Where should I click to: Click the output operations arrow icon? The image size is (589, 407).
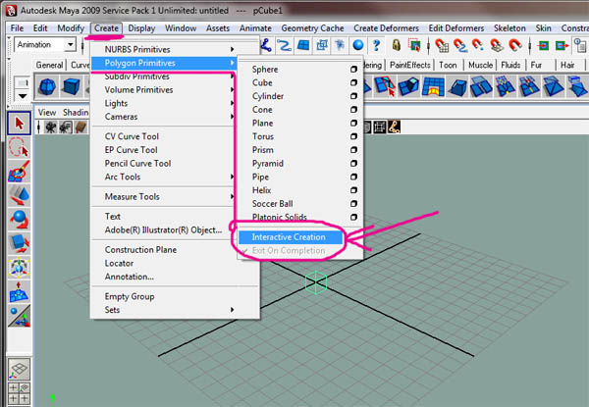(562, 45)
